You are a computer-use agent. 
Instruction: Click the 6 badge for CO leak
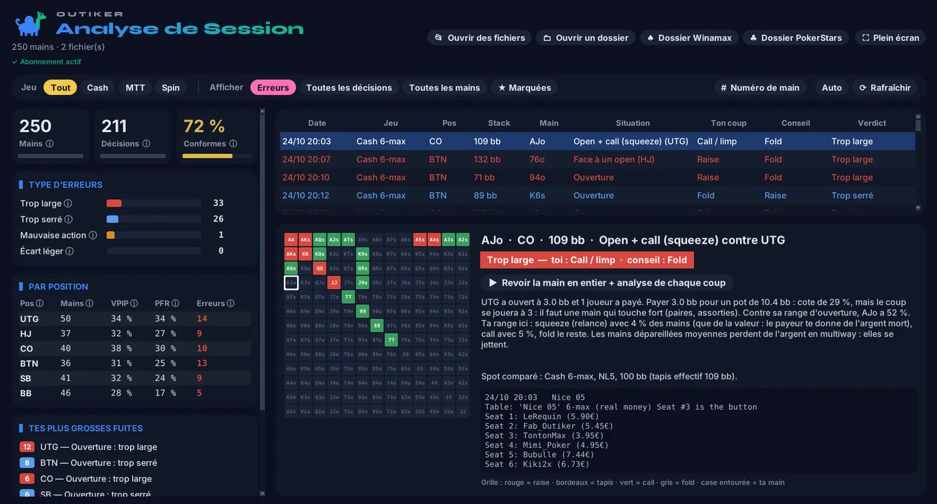pyautogui.click(x=27, y=479)
